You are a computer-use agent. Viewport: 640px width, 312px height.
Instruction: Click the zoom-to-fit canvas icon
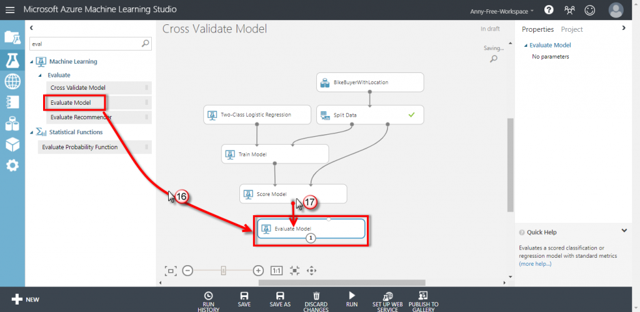[170, 270]
